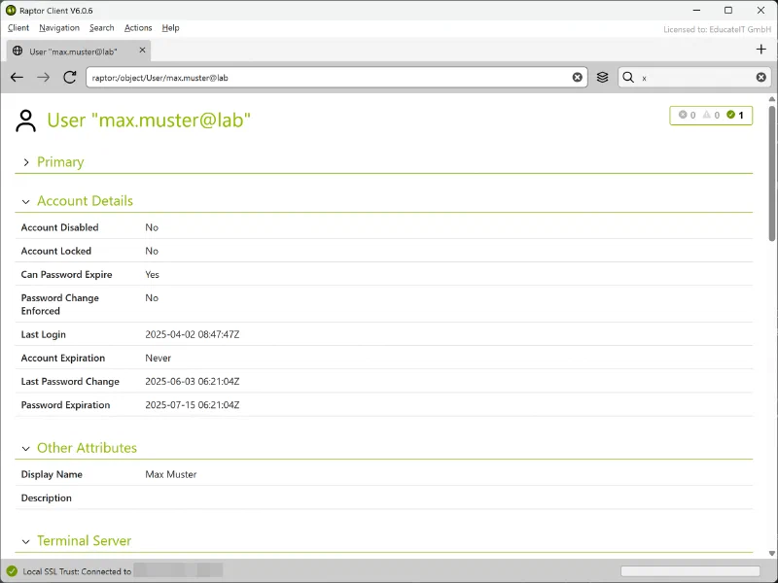Select the Last Login label
778x583 pixels.
(x=43, y=334)
